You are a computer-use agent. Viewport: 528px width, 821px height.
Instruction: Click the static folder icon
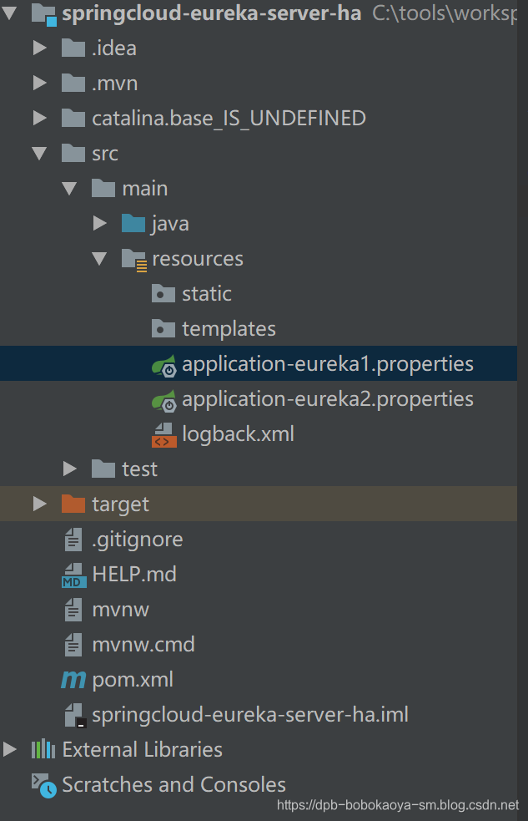163,294
